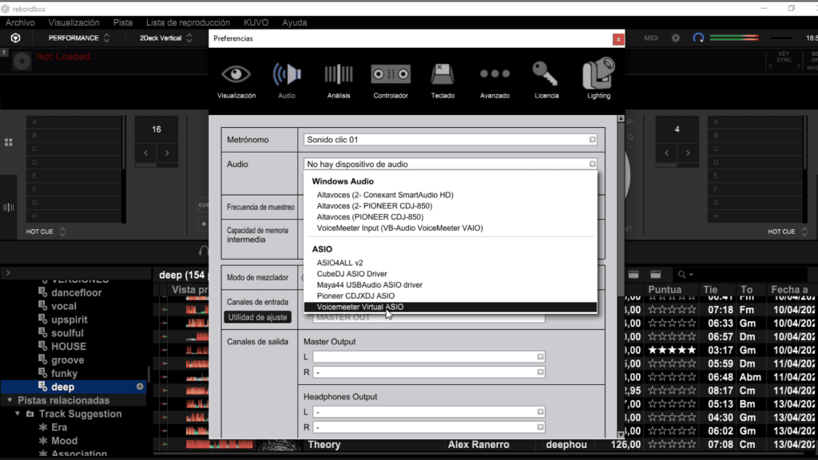Select Pioneer CDJXDJ ASIO driver
Viewport: 818px width, 460px height.
coord(355,295)
